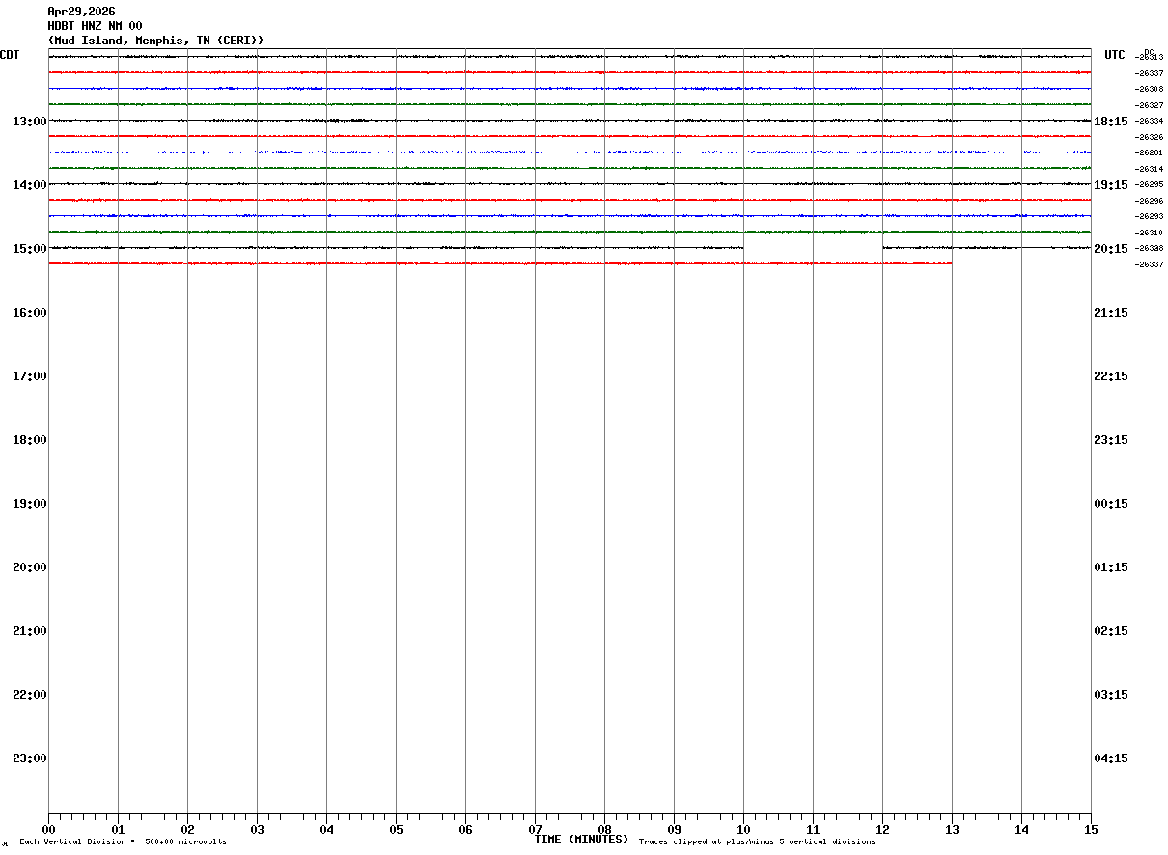Pick minute tick label '09' on the time axis
The width and height of the screenshot is (1168, 855).
[x=674, y=830]
